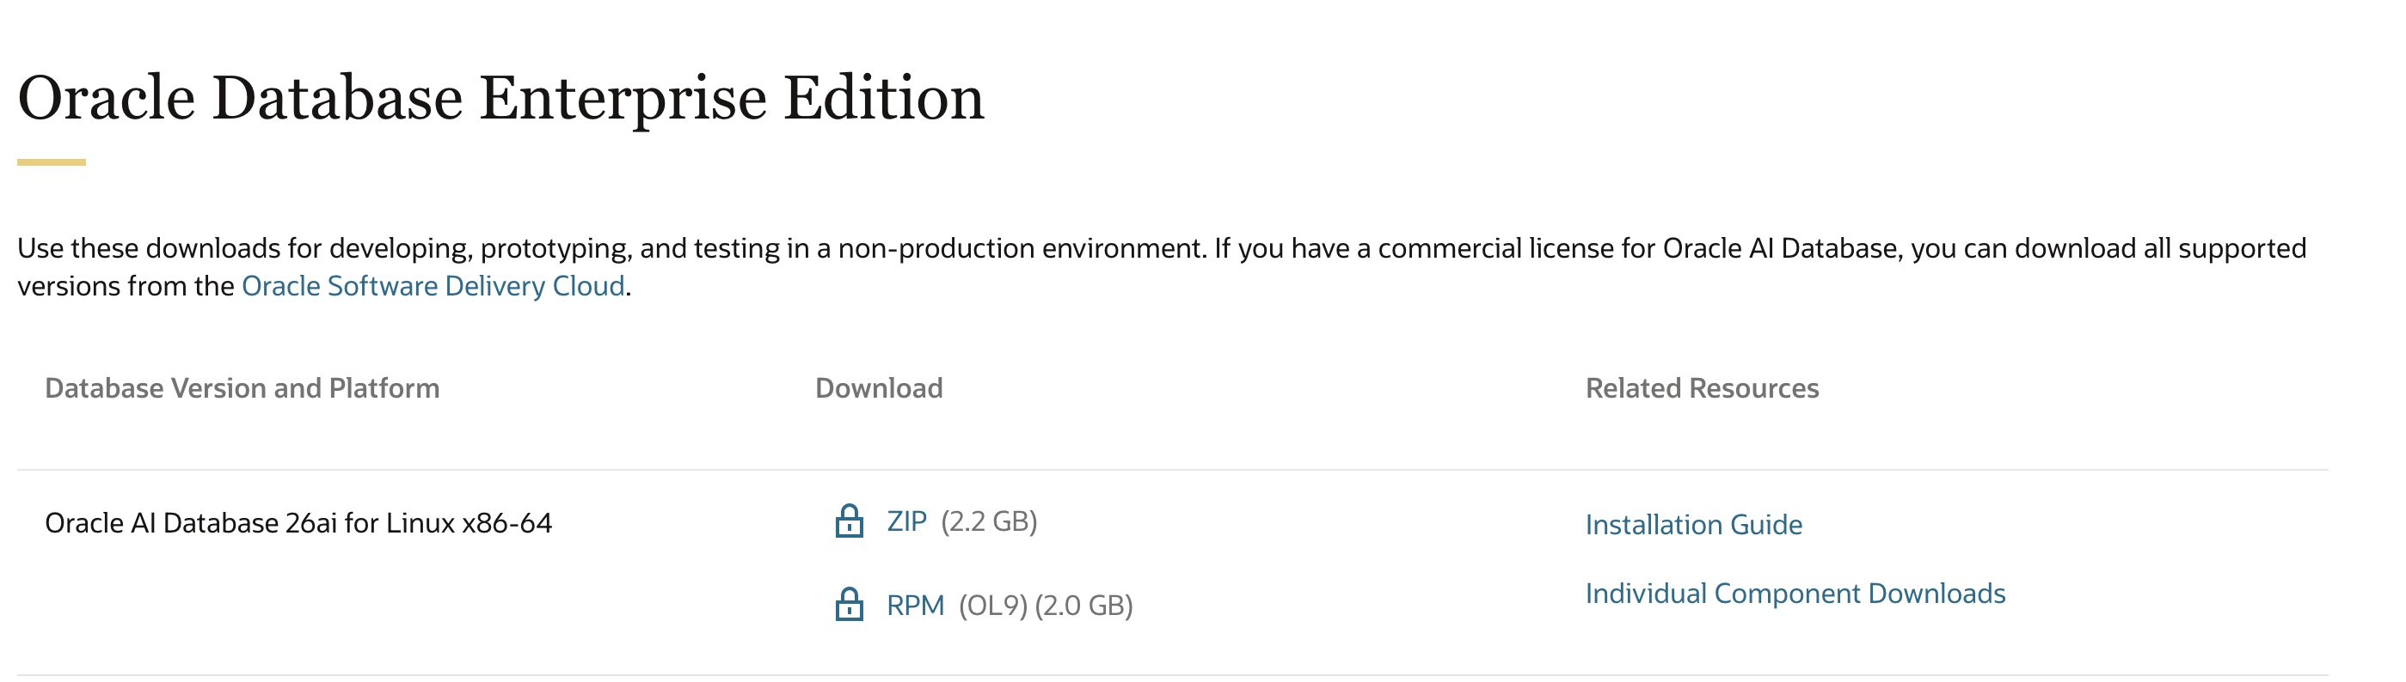This screenshot has height=682, width=2406.
Task: Click the lock icon beside the ZIP download
Action: [x=848, y=521]
